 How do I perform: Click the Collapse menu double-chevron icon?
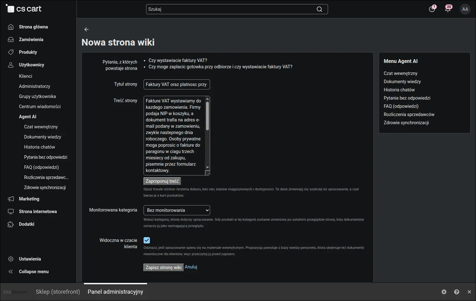click(11, 272)
